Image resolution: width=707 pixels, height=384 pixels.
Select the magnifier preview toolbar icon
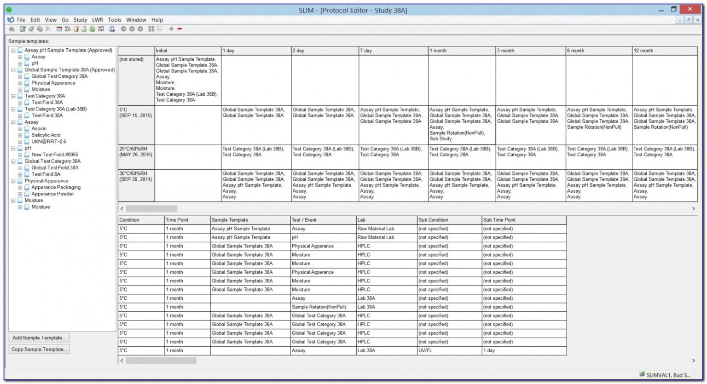[111, 29]
